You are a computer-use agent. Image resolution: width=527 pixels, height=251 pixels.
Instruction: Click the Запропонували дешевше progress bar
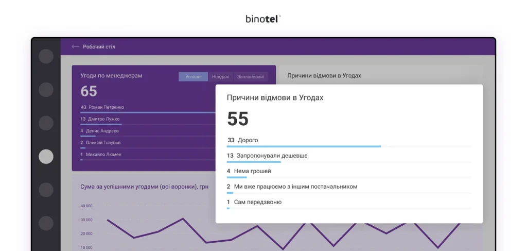pyautogui.click(x=349, y=162)
